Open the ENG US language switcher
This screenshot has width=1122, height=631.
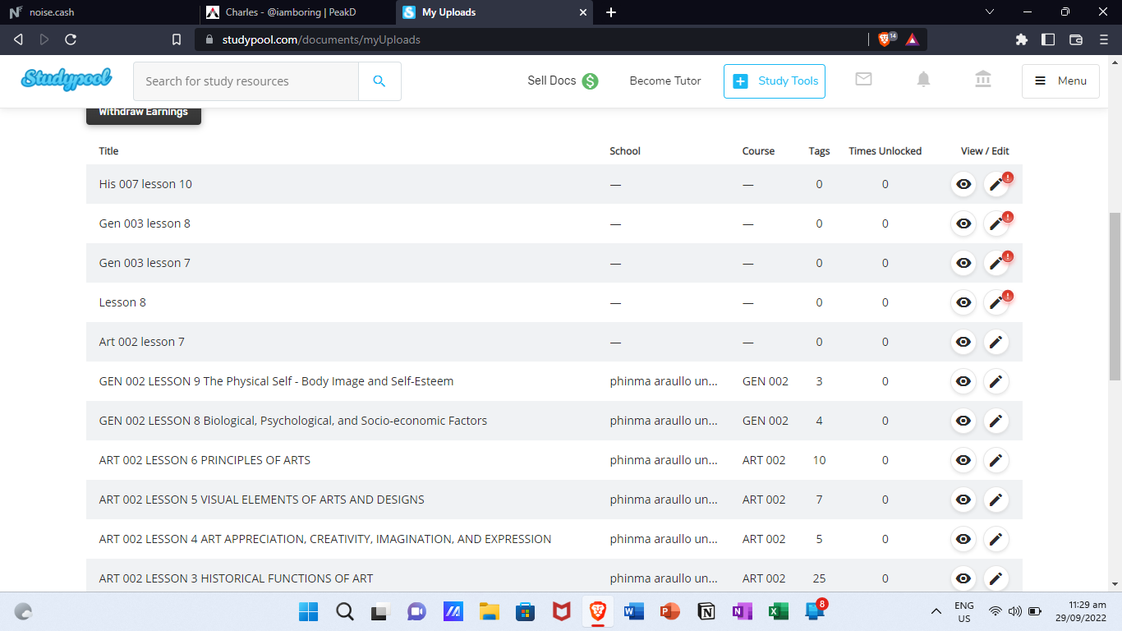(x=964, y=611)
